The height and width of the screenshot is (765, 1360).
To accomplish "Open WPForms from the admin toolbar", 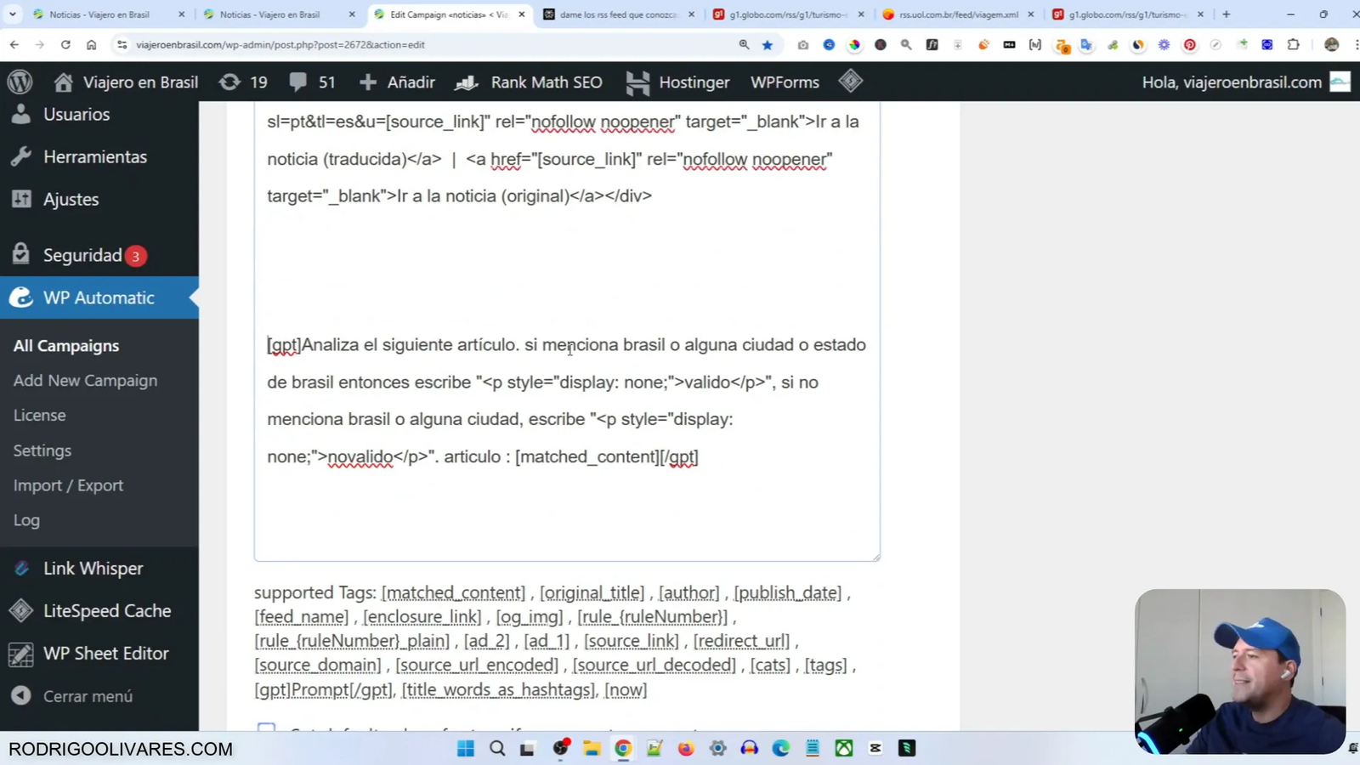I will [784, 82].
